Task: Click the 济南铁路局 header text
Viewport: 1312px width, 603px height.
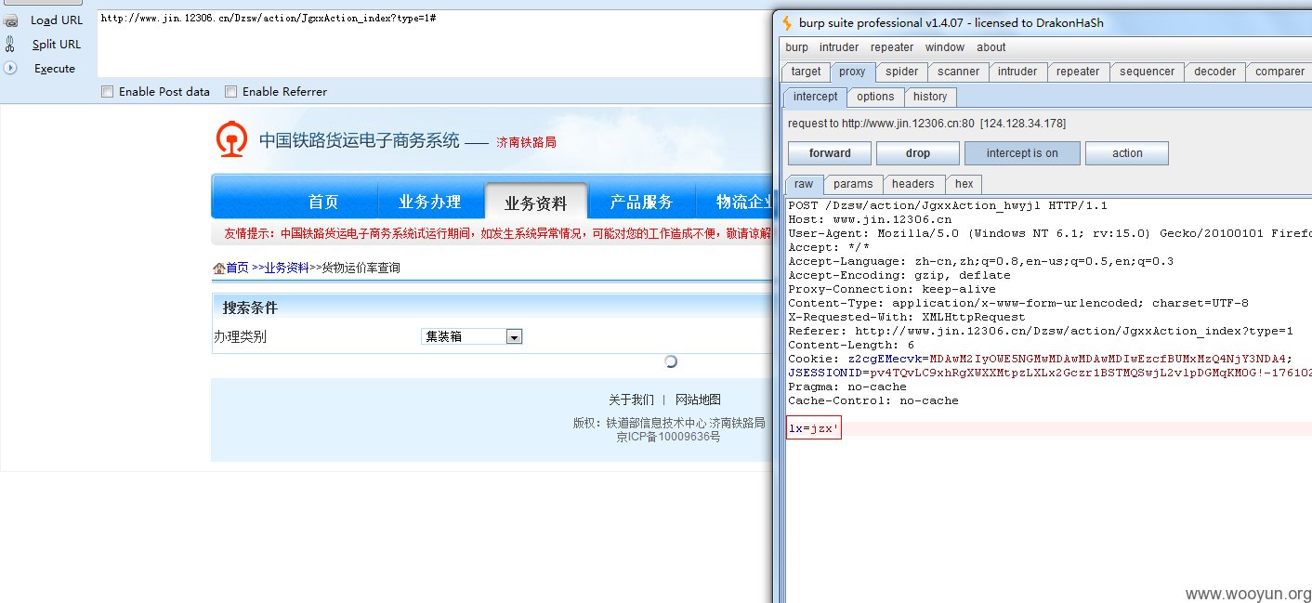Action: pyautogui.click(x=526, y=142)
